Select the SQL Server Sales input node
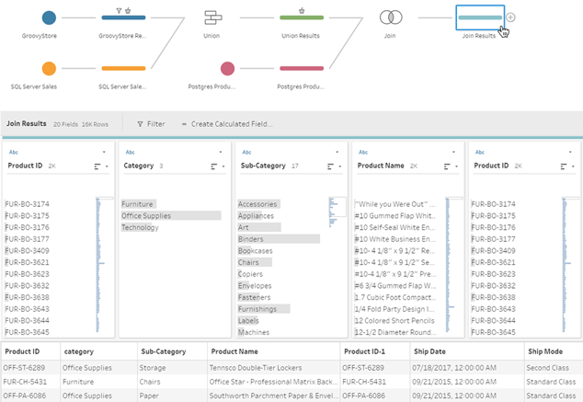 coord(49,68)
